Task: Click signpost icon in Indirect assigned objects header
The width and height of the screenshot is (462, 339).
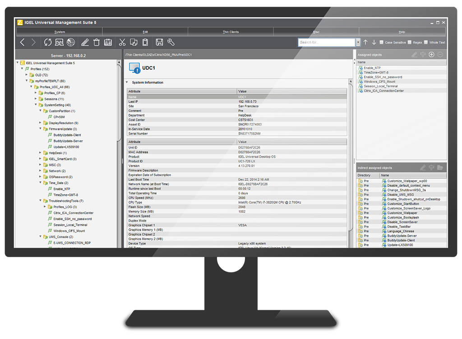Action: pos(431,167)
